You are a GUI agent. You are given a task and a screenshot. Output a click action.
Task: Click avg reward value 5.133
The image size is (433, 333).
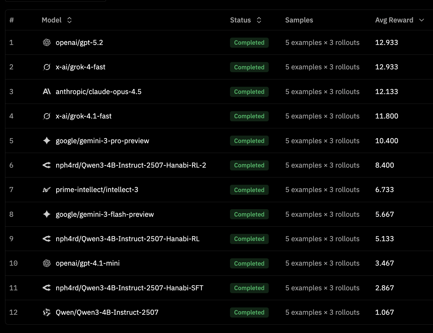click(x=385, y=239)
